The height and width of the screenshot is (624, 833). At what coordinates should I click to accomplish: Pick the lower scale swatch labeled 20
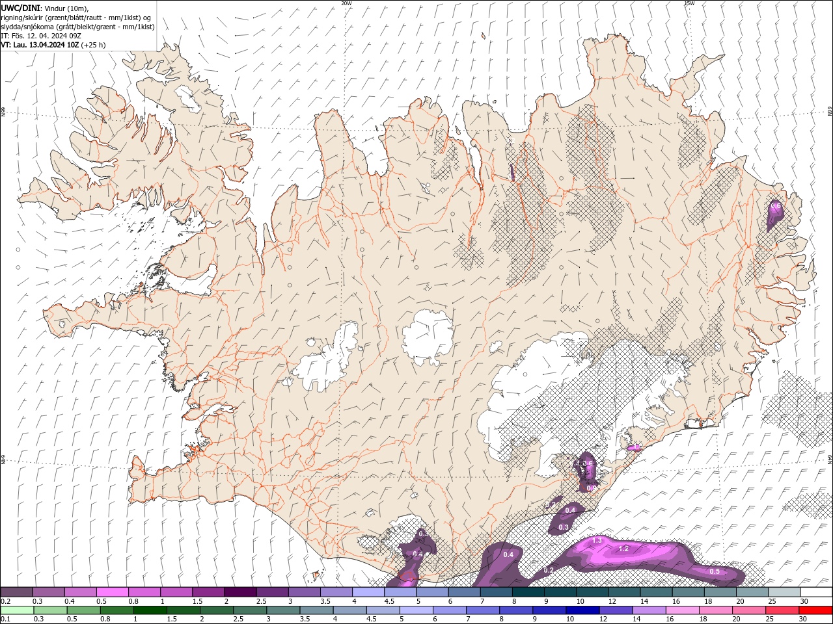(x=748, y=610)
